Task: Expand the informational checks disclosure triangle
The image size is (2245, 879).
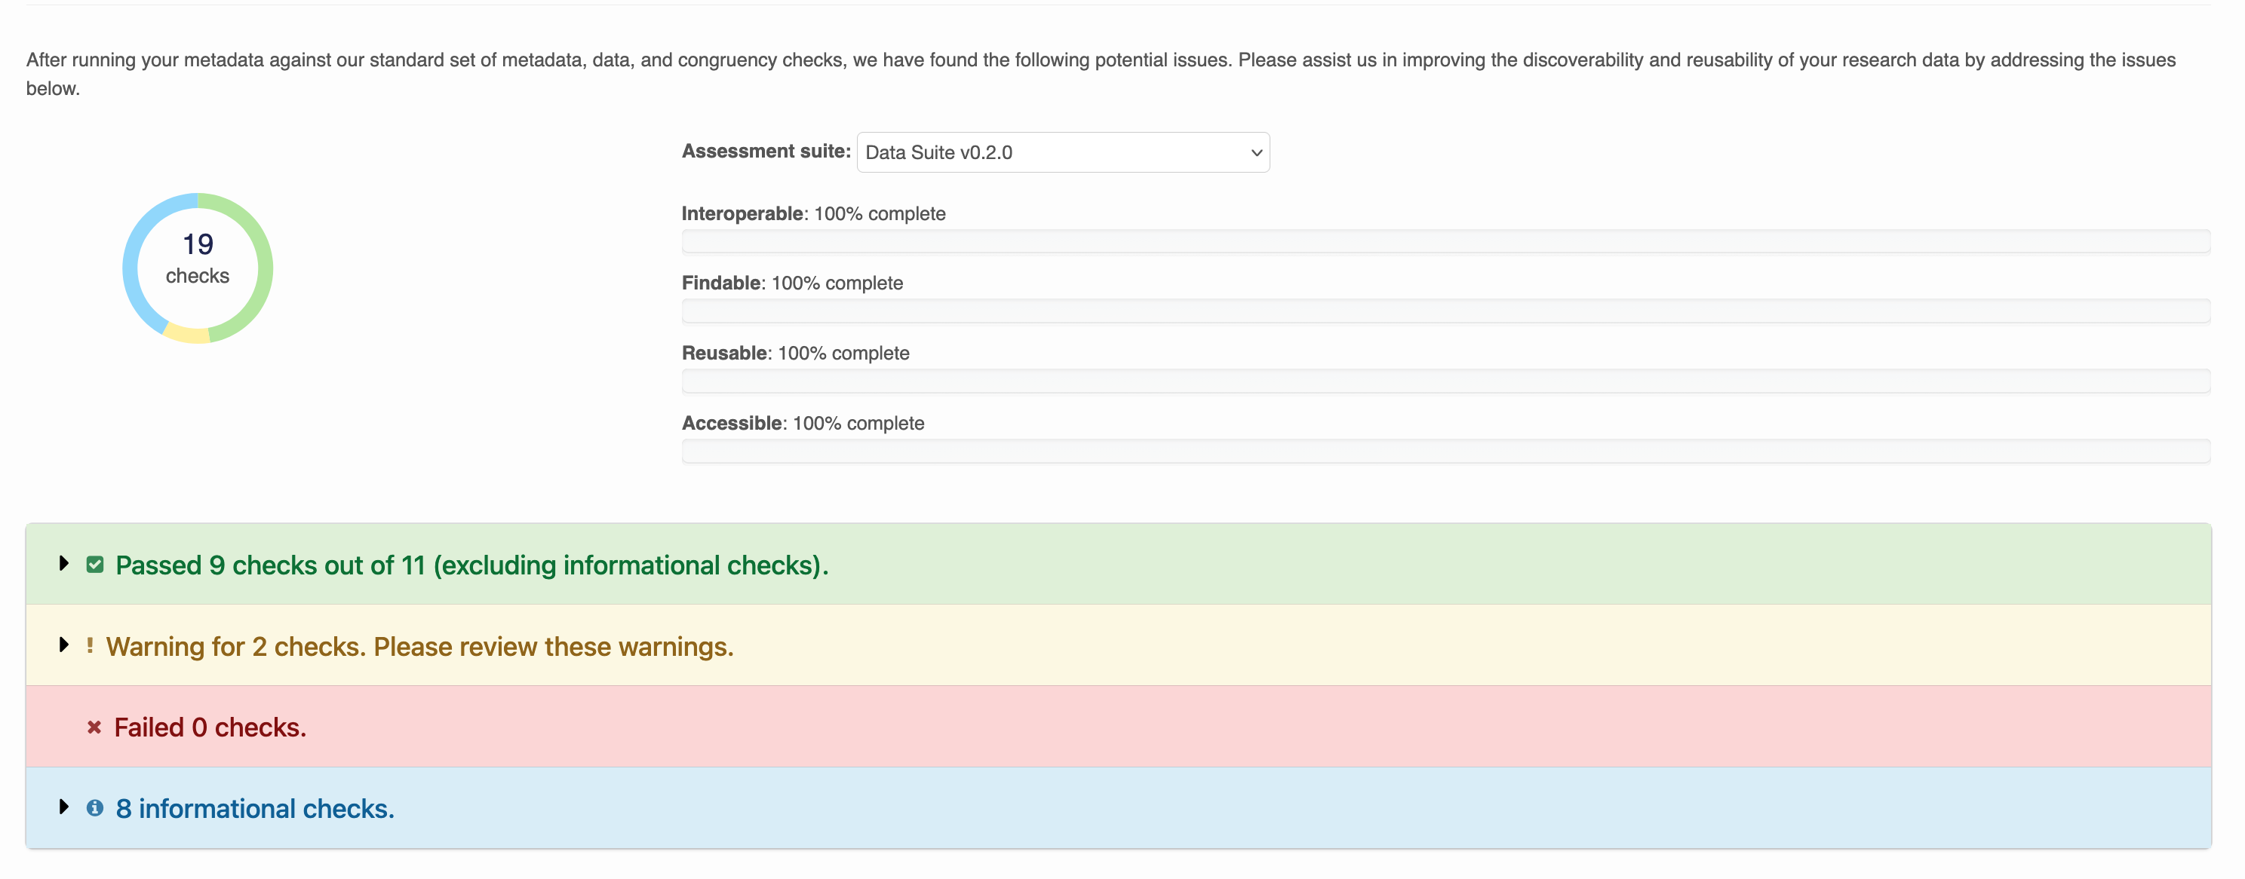Action: (63, 806)
